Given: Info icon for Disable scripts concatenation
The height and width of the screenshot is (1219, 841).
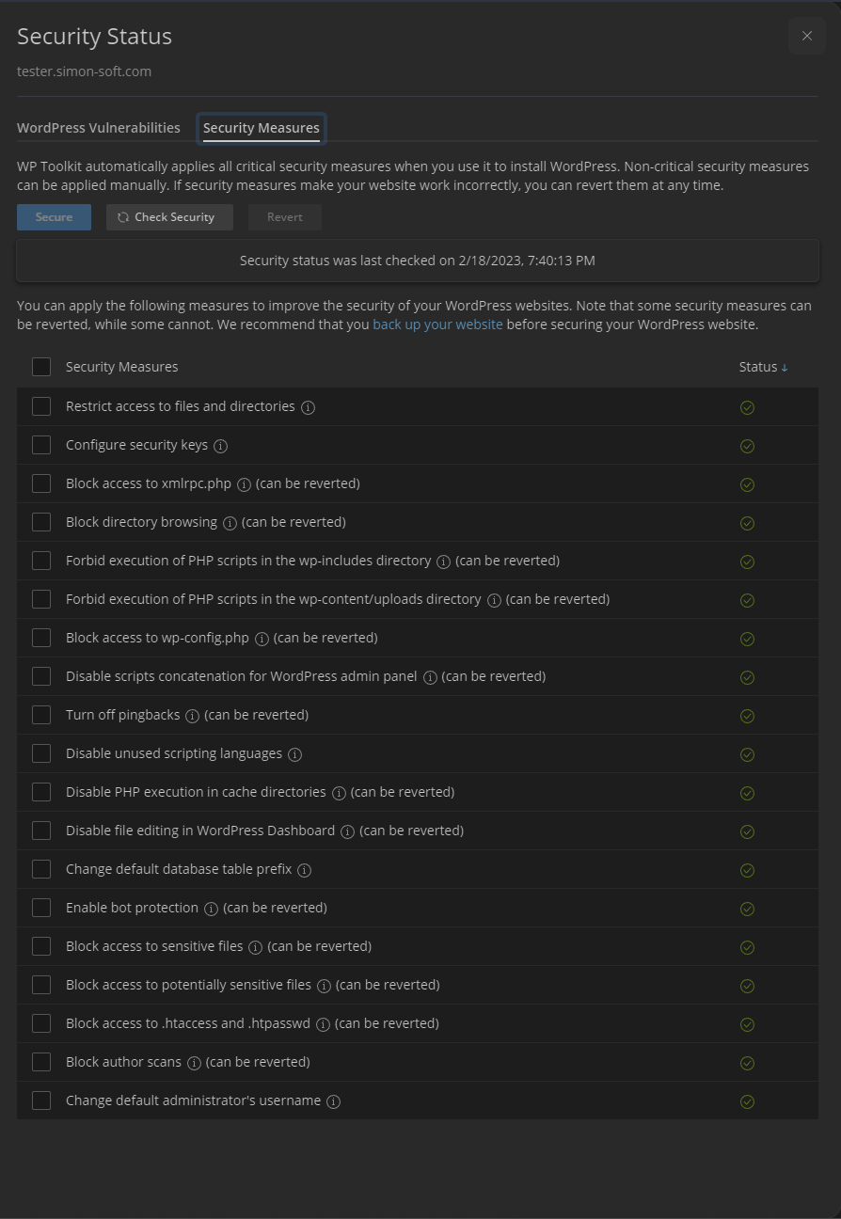Looking at the screenshot, I should pos(430,677).
